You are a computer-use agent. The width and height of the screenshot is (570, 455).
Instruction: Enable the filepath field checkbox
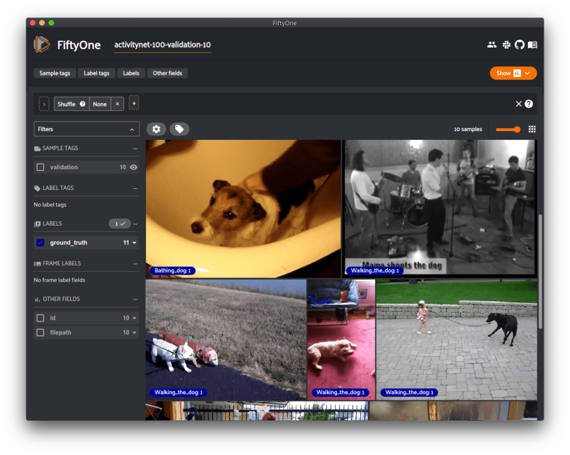41,333
